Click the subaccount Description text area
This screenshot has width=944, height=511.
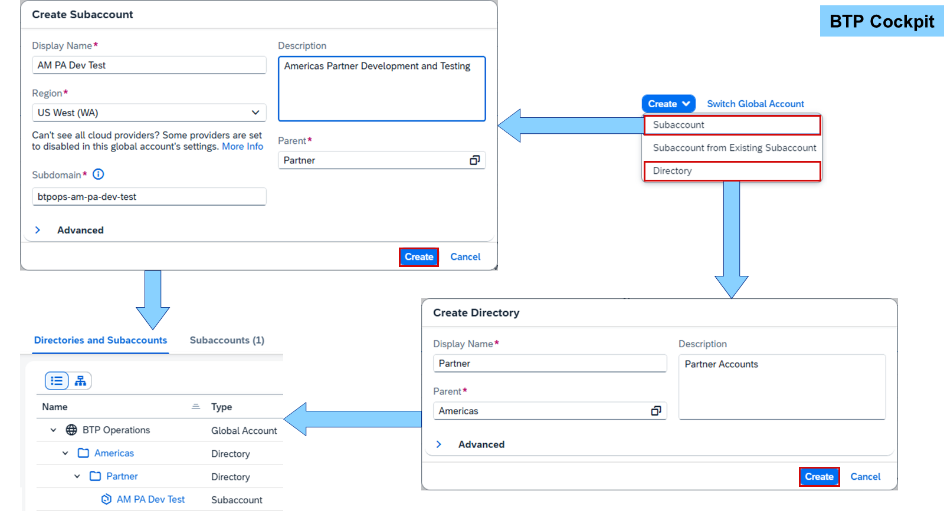coord(382,89)
